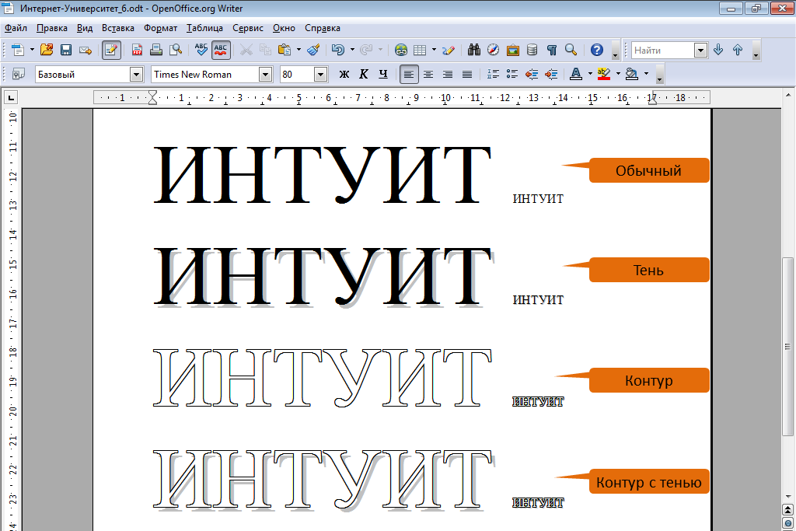Save the document with the floppy disk icon
This screenshot has width=796, height=531.
(x=66, y=50)
